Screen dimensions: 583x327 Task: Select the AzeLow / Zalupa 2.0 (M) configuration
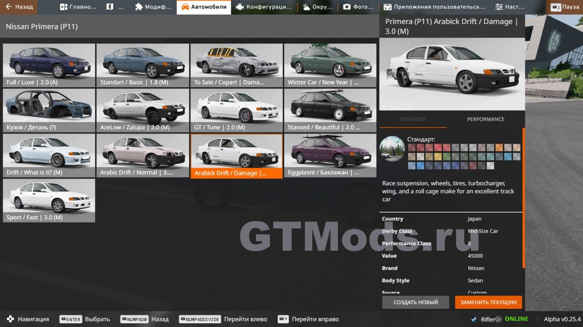pos(143,110)
